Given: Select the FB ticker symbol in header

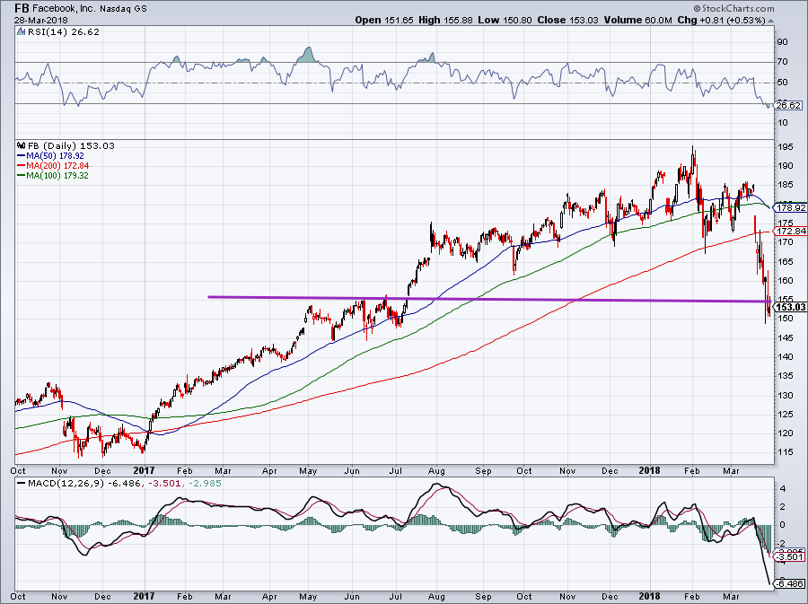Looking at the screenshot, I should click(22, 8).
